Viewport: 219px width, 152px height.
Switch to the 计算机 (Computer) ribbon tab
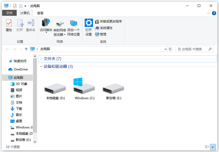click(25, 13)
